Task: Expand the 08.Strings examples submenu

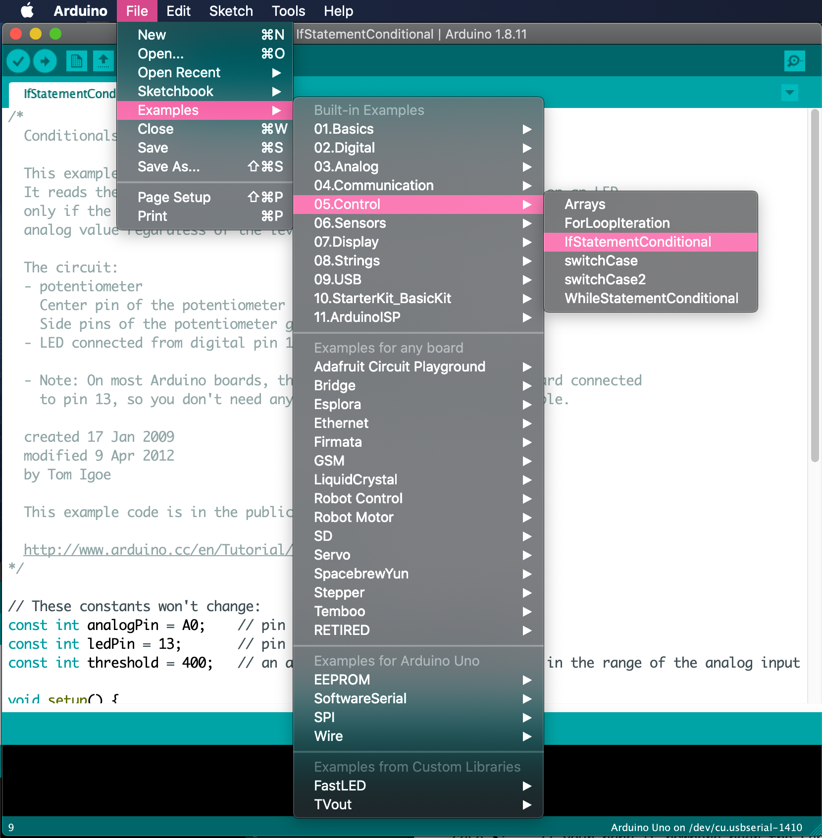Action: coord(418,261)
